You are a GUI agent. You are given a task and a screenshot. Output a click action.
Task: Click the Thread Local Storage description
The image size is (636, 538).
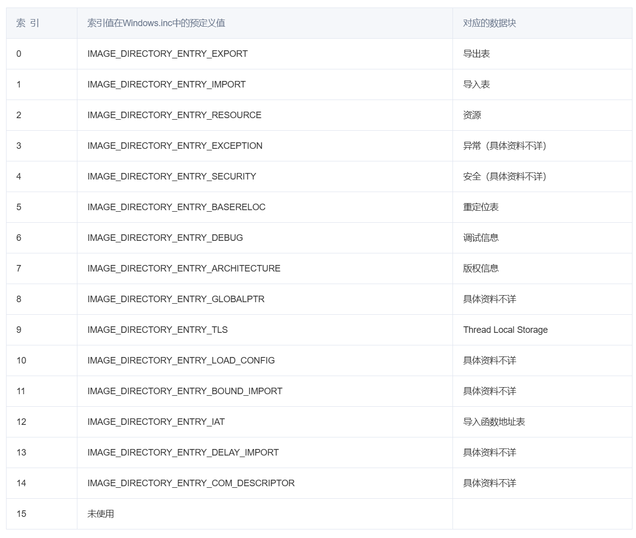[x=505, y=330]
